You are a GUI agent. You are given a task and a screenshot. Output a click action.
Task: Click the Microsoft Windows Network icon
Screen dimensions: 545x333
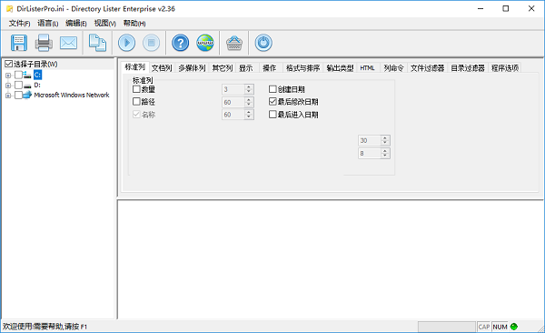tap(27, 95)
